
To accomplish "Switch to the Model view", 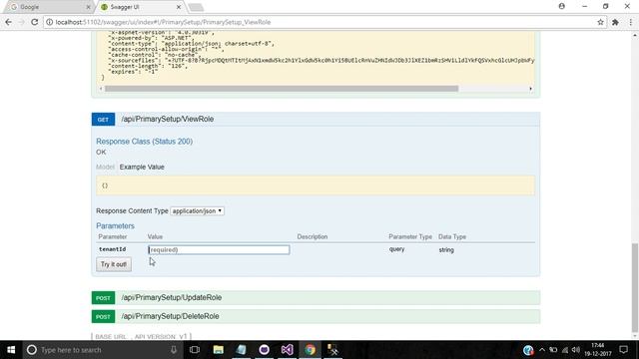I will pos(105,167).
